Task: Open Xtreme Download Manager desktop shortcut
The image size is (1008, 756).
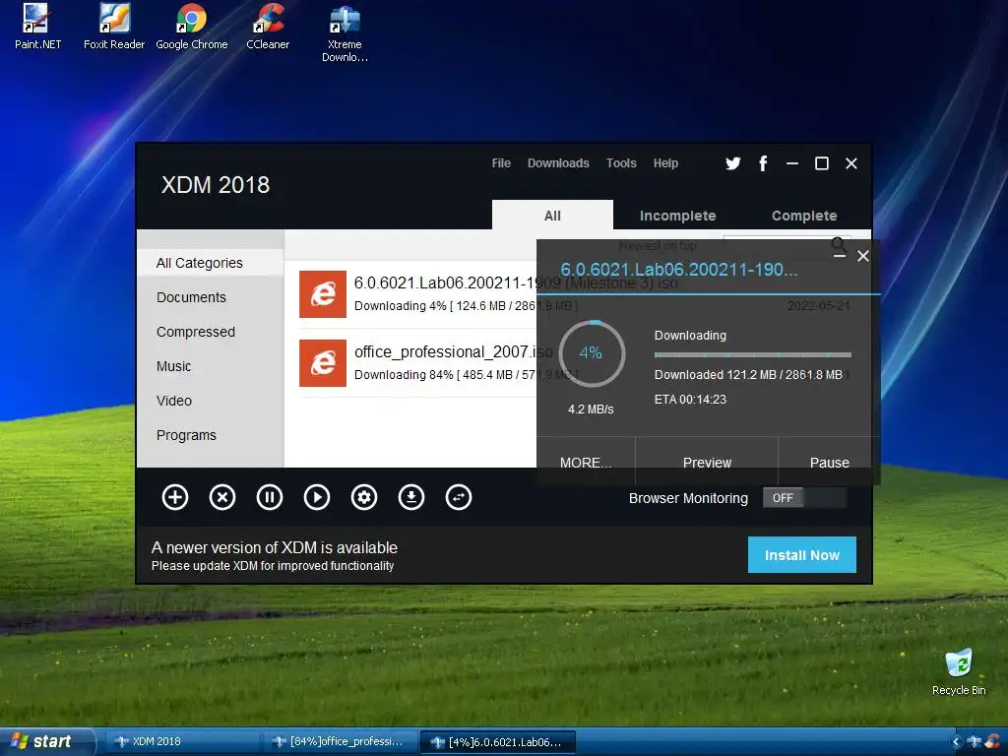Action: (345, 32)
